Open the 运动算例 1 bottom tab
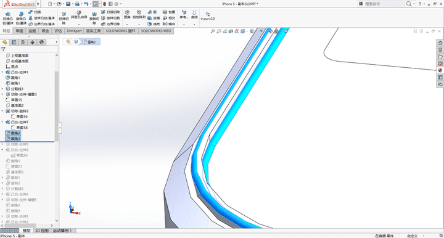This screenshot has width=444, height=238. click(62, 231)
